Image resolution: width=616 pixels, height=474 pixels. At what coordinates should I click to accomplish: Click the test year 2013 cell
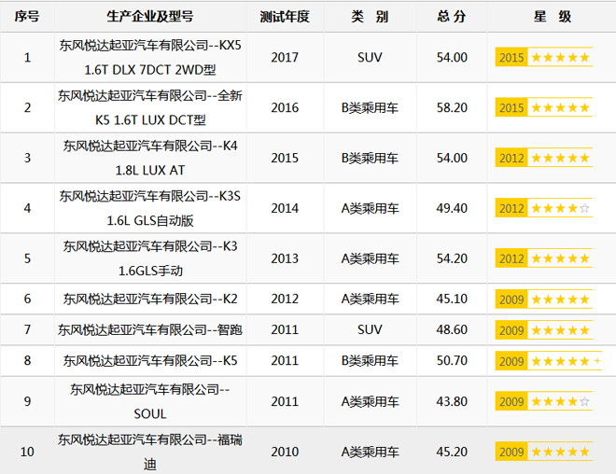pos(285,258)
